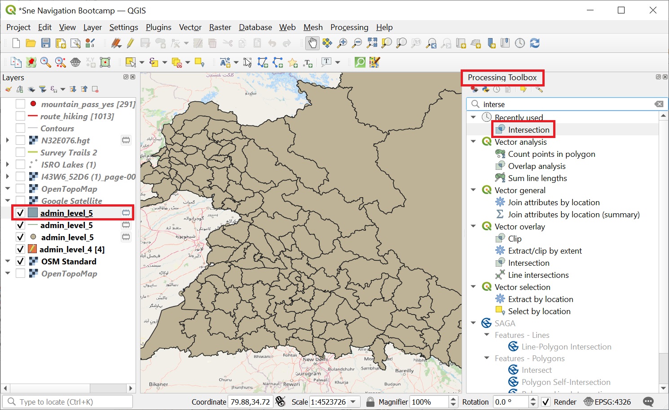Screen dimensions: 669x410
Task: Collapse the SAGA provider group
Action: tap(473, 323)
